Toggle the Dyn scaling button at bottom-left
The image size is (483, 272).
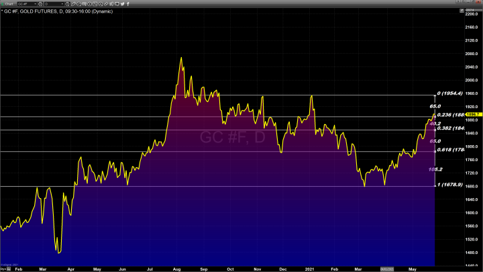pos(4,269)
